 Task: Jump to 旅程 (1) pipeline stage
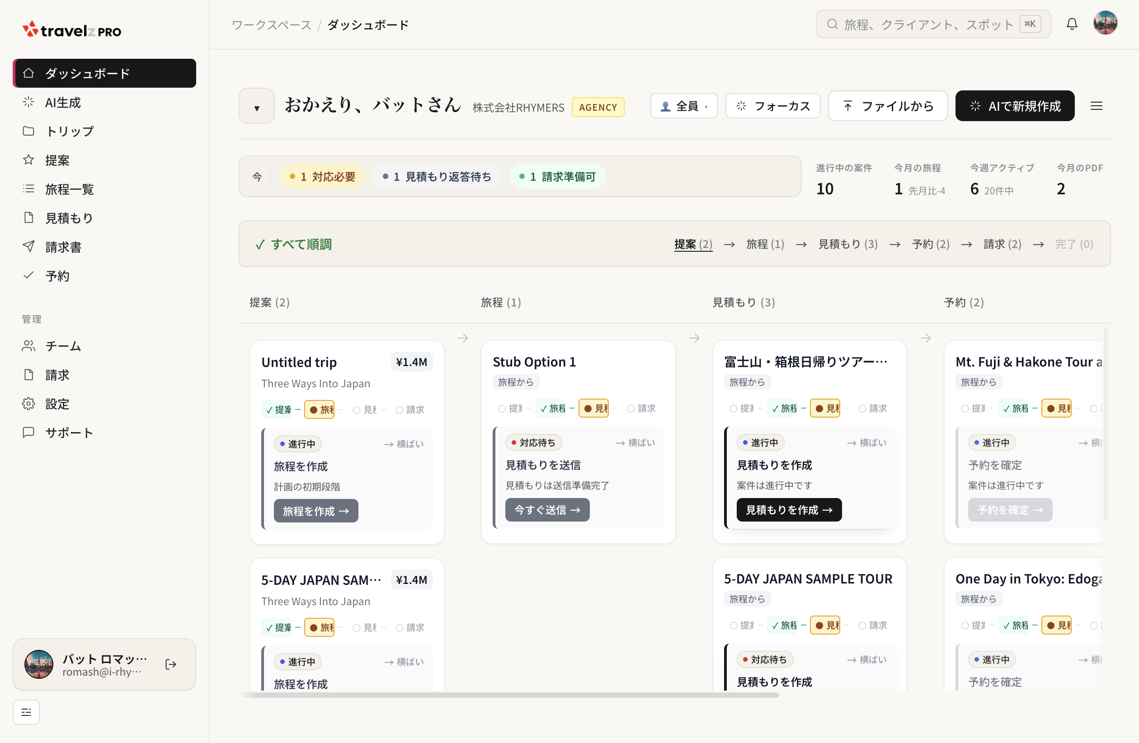coord(765,245)
